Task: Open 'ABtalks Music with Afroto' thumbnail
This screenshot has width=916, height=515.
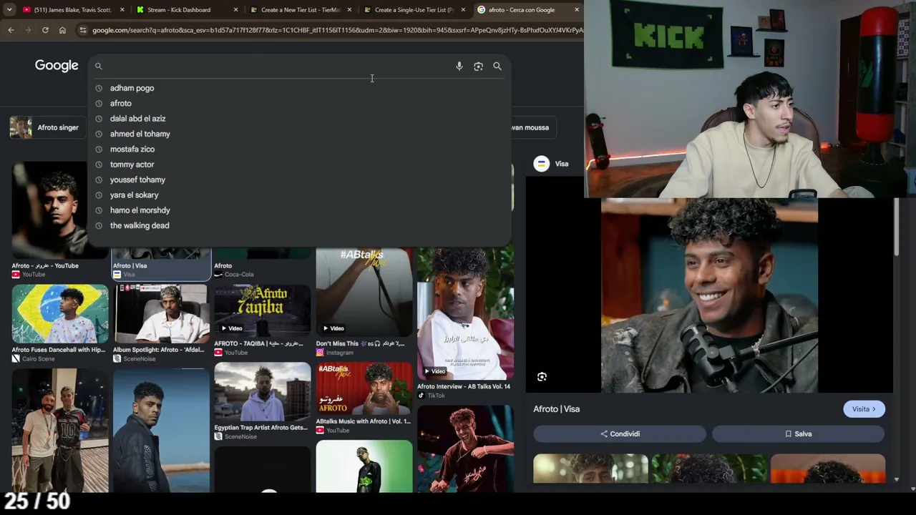Action: 364,389
